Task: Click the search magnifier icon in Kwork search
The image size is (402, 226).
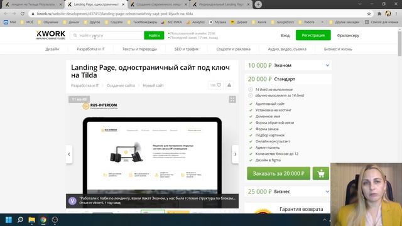Action: [75, 35]
